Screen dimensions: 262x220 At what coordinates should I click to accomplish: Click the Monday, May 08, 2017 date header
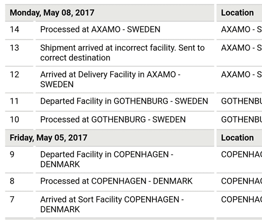[x=52, y=13]
